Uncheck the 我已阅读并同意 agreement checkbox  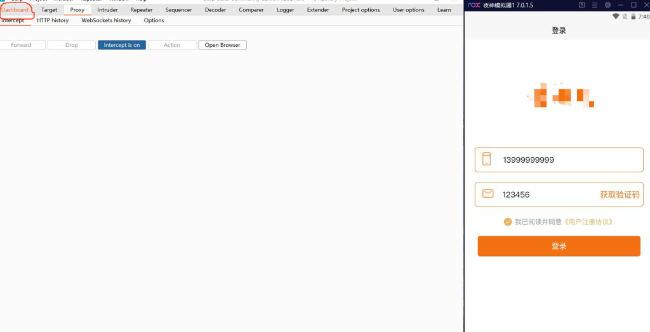507,222
